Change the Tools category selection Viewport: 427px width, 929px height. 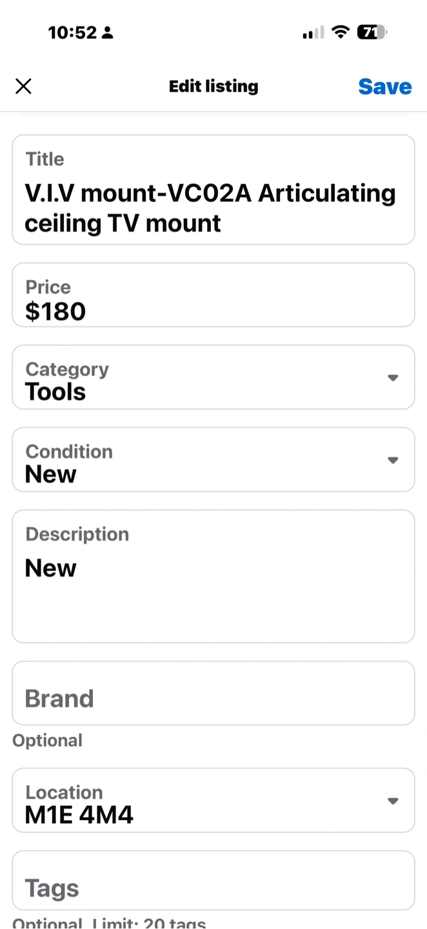[x=55, y=392]
